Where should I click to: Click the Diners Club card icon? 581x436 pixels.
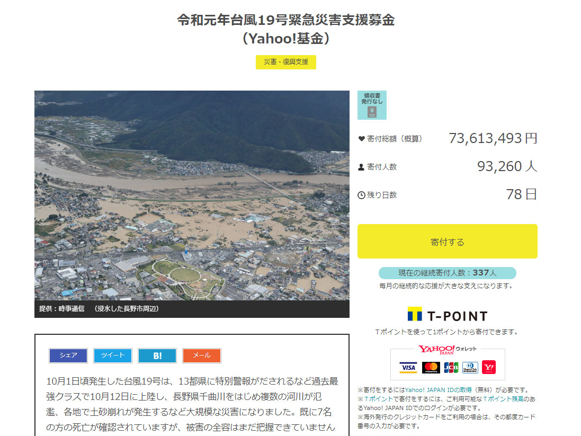[470, 367]
